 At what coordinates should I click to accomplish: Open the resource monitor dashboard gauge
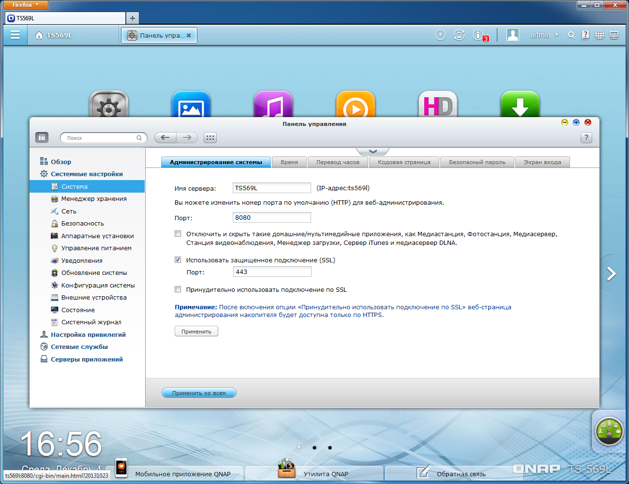(x=609, y=431)
